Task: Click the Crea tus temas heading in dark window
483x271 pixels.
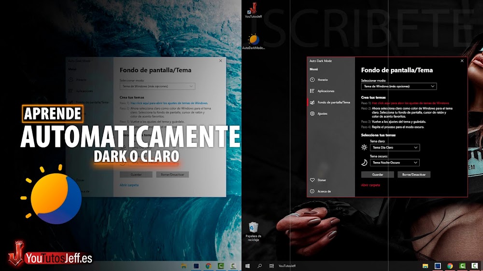Action: (373, 97)
